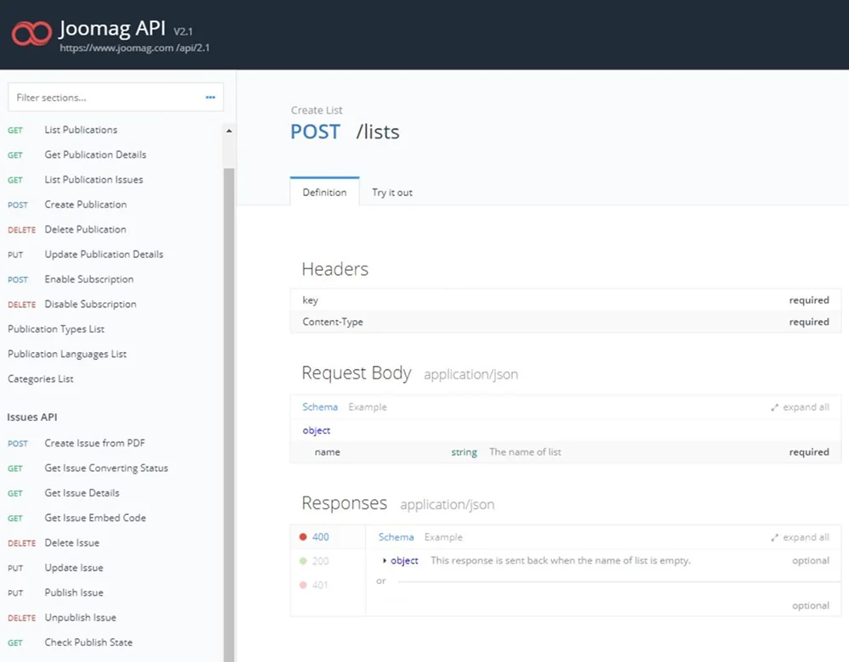Viewport: 849px width, 662px height.
Task: Click the Joomag infinity logo
Action: pyautogui.click(x=31, y=33)
